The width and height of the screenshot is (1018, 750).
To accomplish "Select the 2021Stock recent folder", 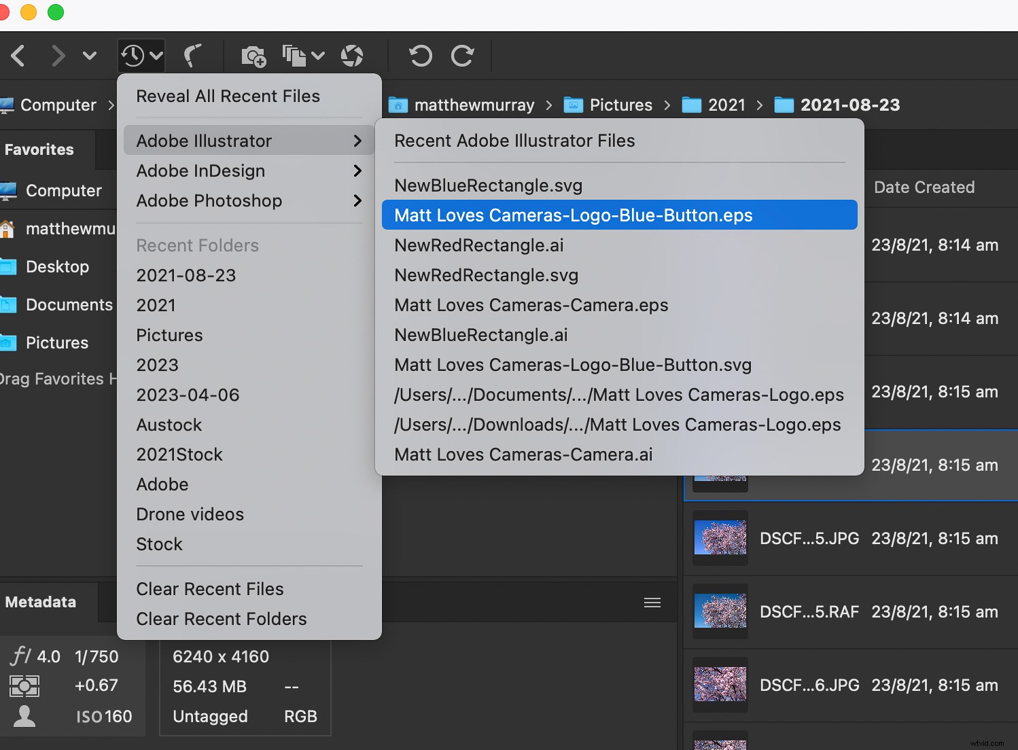I will [179, 454].
